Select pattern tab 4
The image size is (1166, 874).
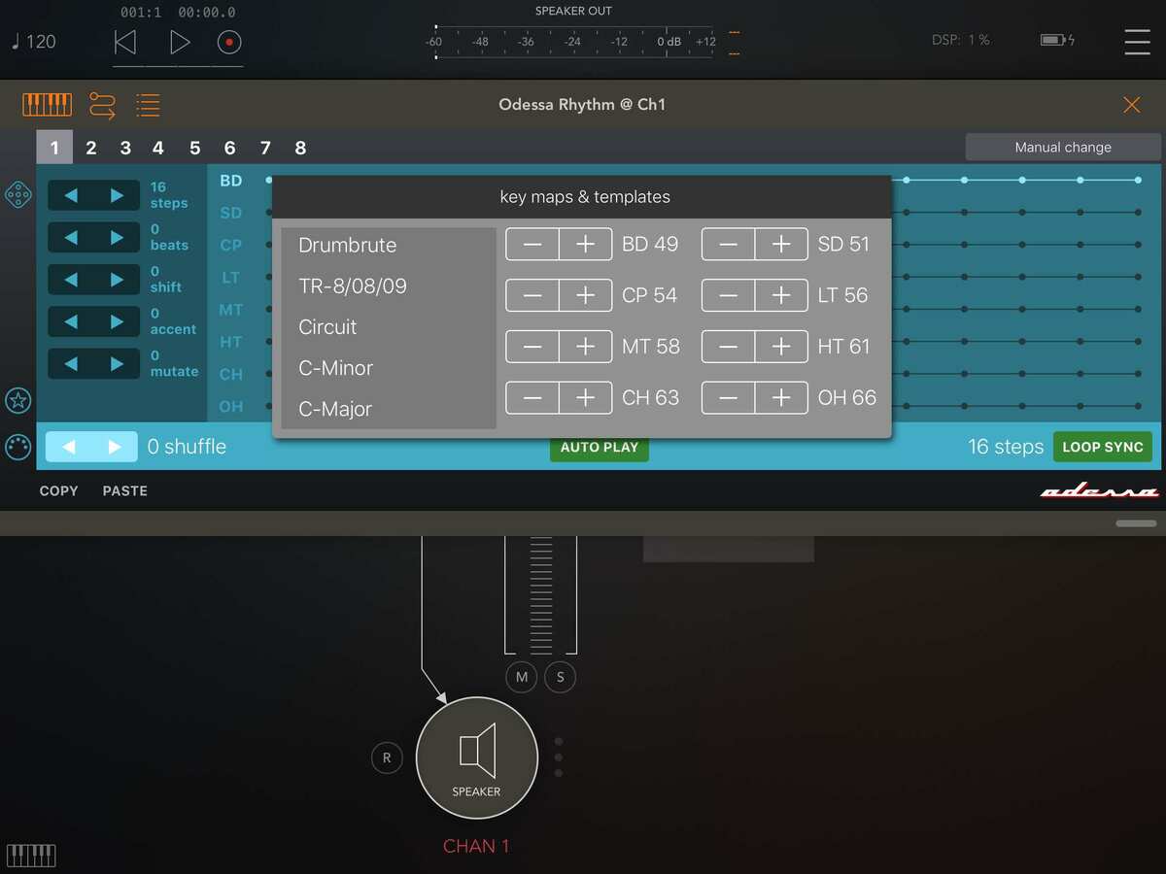[158, 148]
